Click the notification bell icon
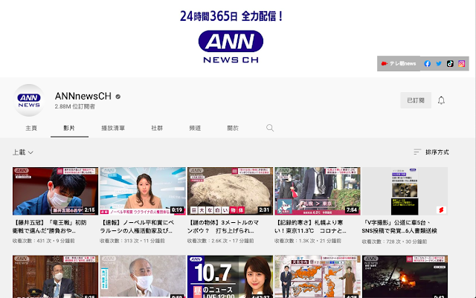Viewport: 476px width, 298px height. (441, 100)
